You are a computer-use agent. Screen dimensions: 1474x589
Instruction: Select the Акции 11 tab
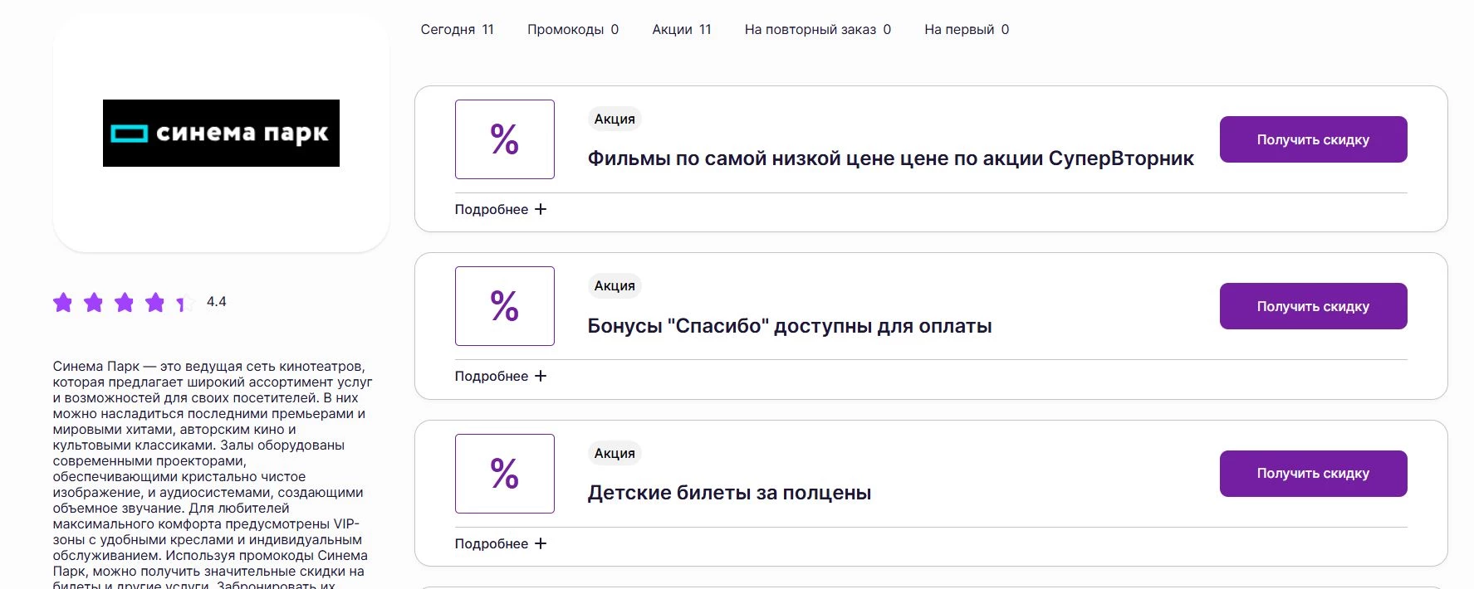point(682,29)
